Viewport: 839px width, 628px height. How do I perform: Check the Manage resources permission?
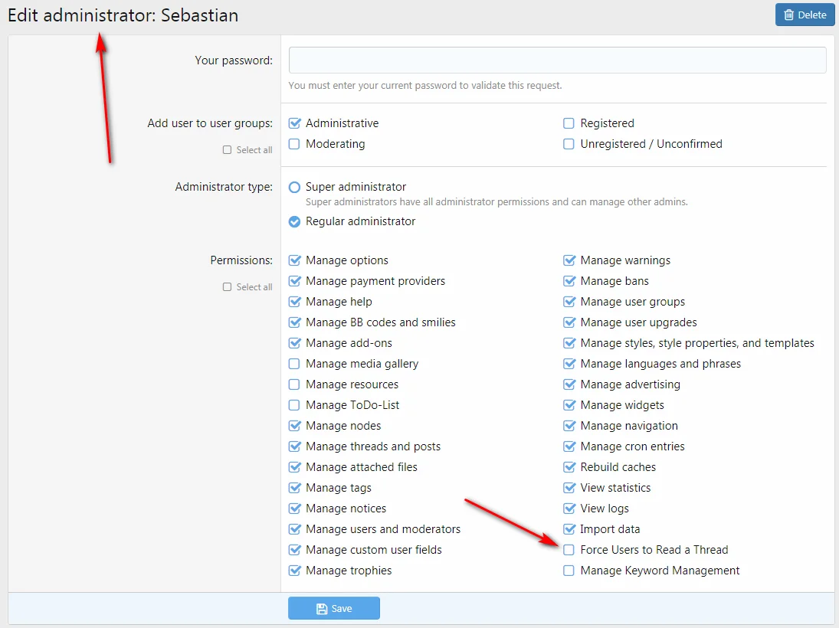coord(294,384)
